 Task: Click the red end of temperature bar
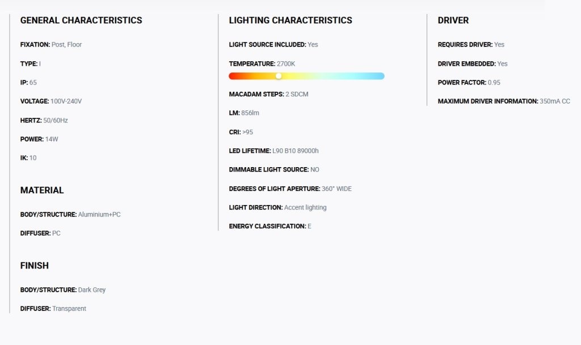pos(233,76)
